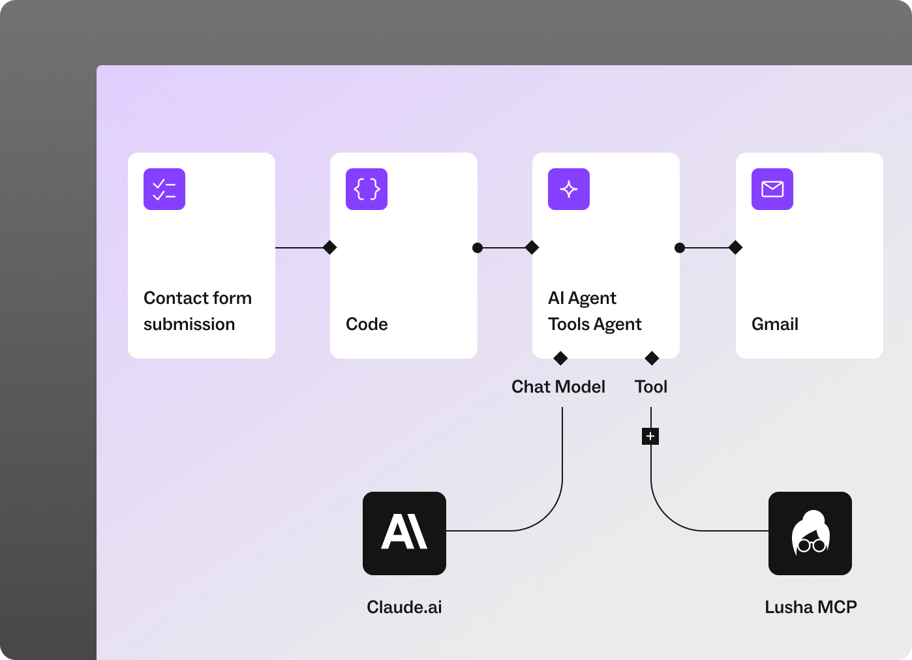Screen dimensions: 912x660
Task: Click the plus button on Tool connection
Action: 650,436
